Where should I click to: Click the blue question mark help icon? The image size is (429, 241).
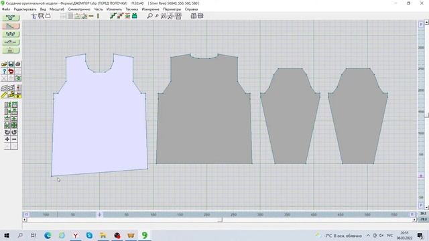coord(4,72)
